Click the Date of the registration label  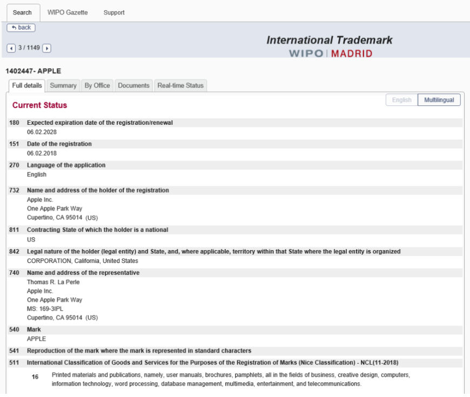pyautogui.click(x=59, y=144)
